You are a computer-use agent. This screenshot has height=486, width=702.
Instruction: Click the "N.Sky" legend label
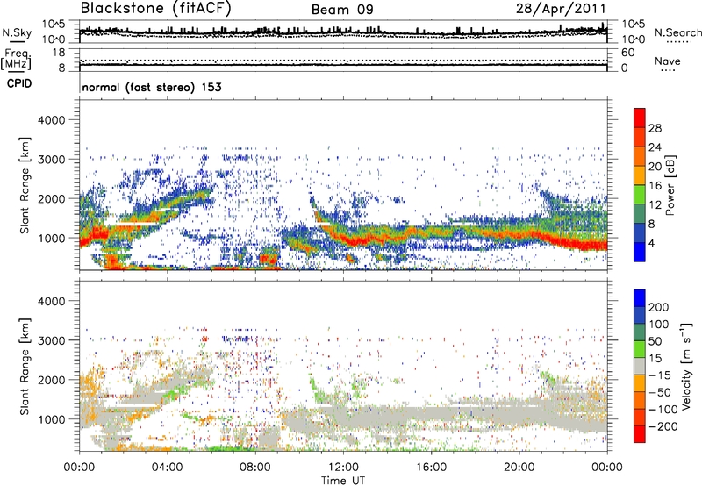17,32
